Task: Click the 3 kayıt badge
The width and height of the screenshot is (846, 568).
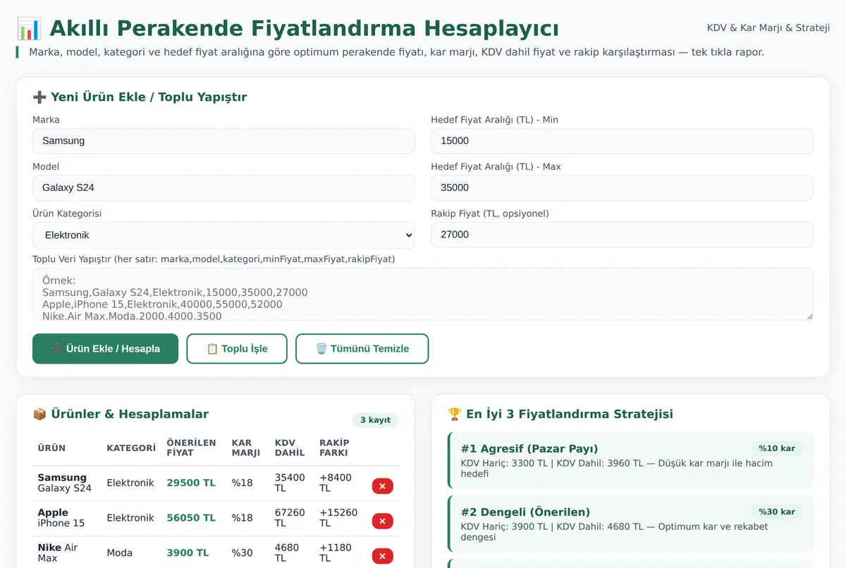Action: tap(375, 420)
